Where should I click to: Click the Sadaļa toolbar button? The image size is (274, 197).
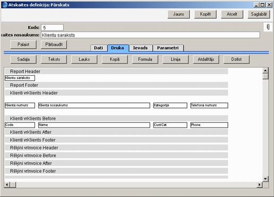click(23, 59)
